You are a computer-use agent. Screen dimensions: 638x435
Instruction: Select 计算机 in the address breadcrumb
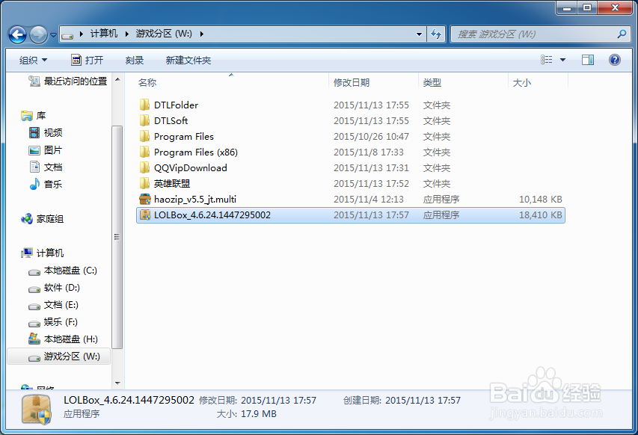[104, 34]
